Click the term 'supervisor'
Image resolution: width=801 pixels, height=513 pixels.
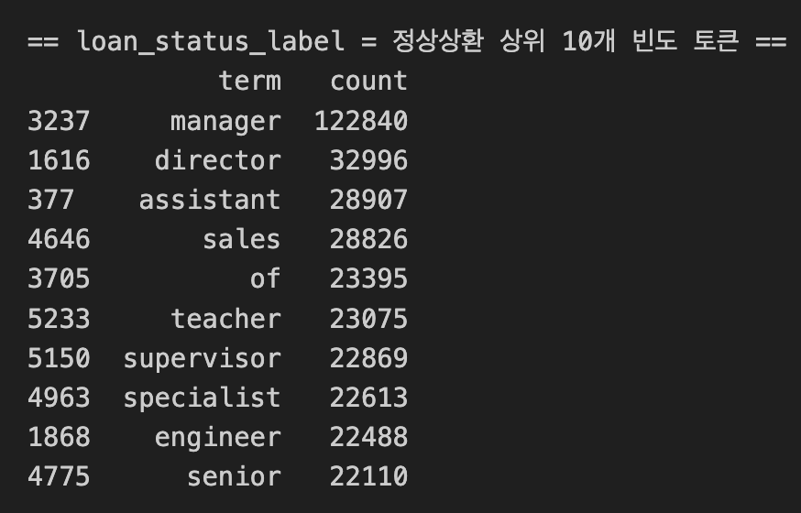[x=203, y=359]
